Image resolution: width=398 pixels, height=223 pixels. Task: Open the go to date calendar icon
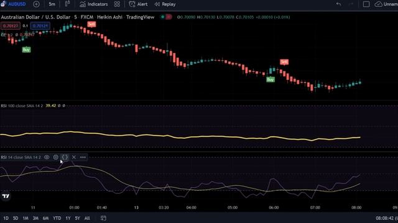click(103, 218)
